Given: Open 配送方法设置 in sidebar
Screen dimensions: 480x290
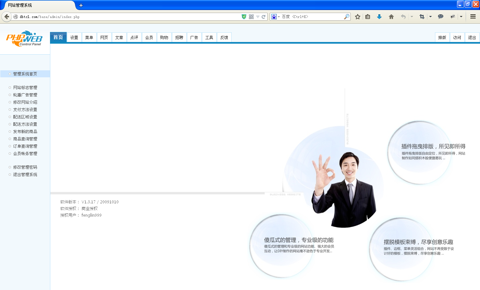Looking at the screenshot, I should (x=25, y=124).
